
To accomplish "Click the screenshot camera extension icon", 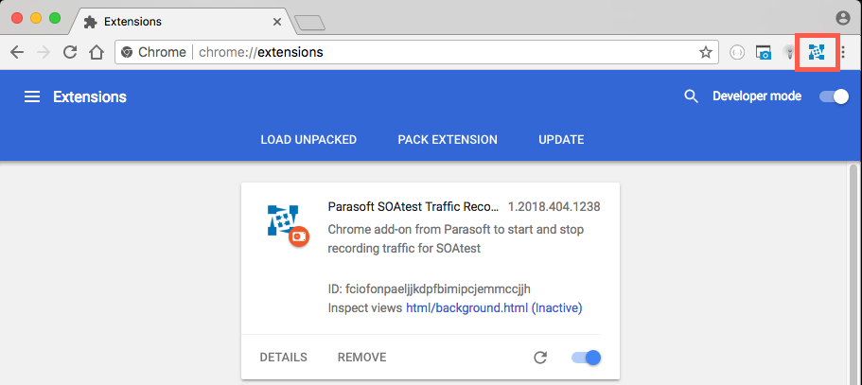I will [x=763, y=52].
